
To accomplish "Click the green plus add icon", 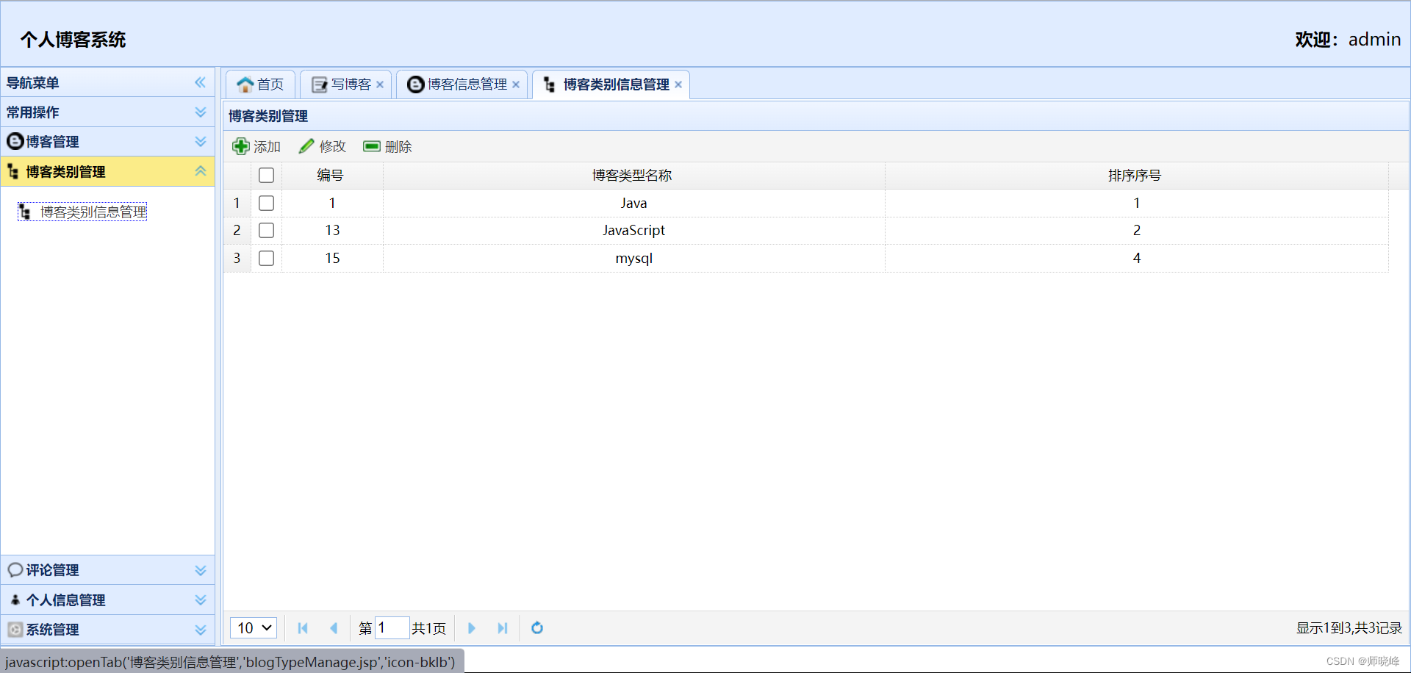I will [x=241, y=146].
